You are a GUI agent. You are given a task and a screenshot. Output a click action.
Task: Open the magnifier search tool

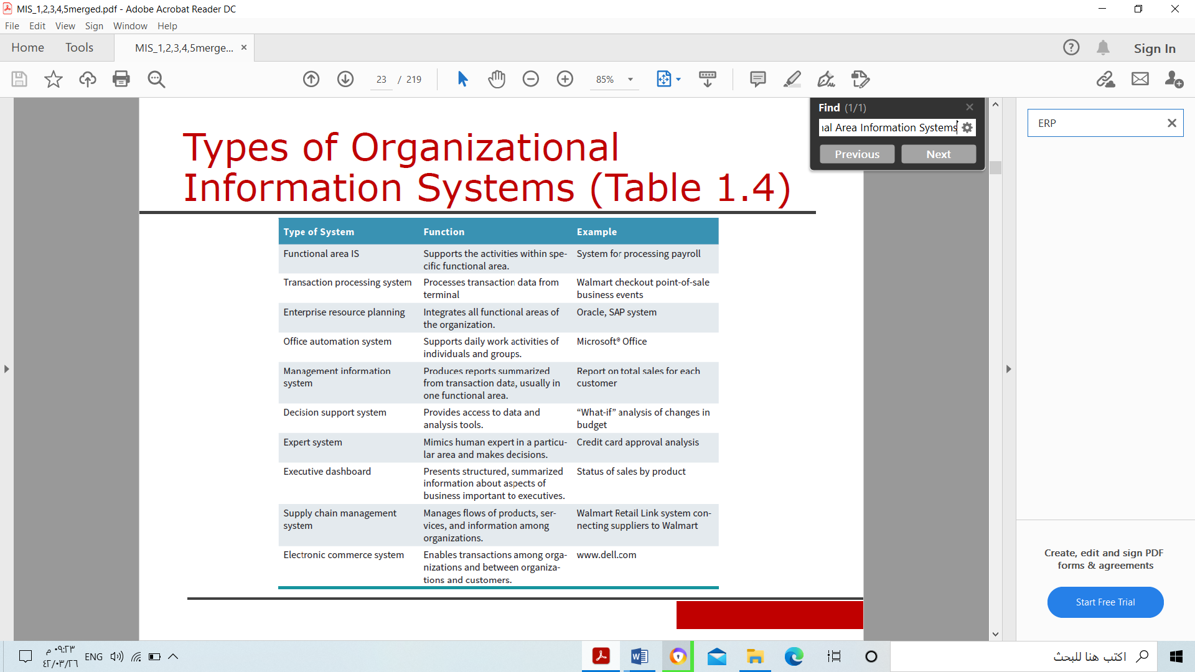tap(156, 79)
